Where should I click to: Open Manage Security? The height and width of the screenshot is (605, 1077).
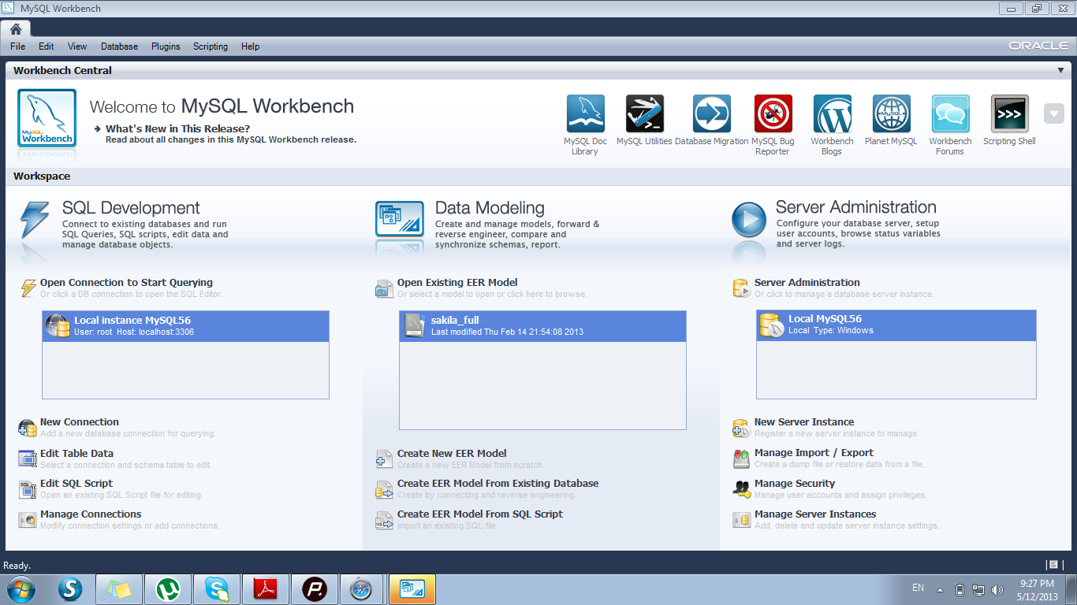[x=794, y=483]
